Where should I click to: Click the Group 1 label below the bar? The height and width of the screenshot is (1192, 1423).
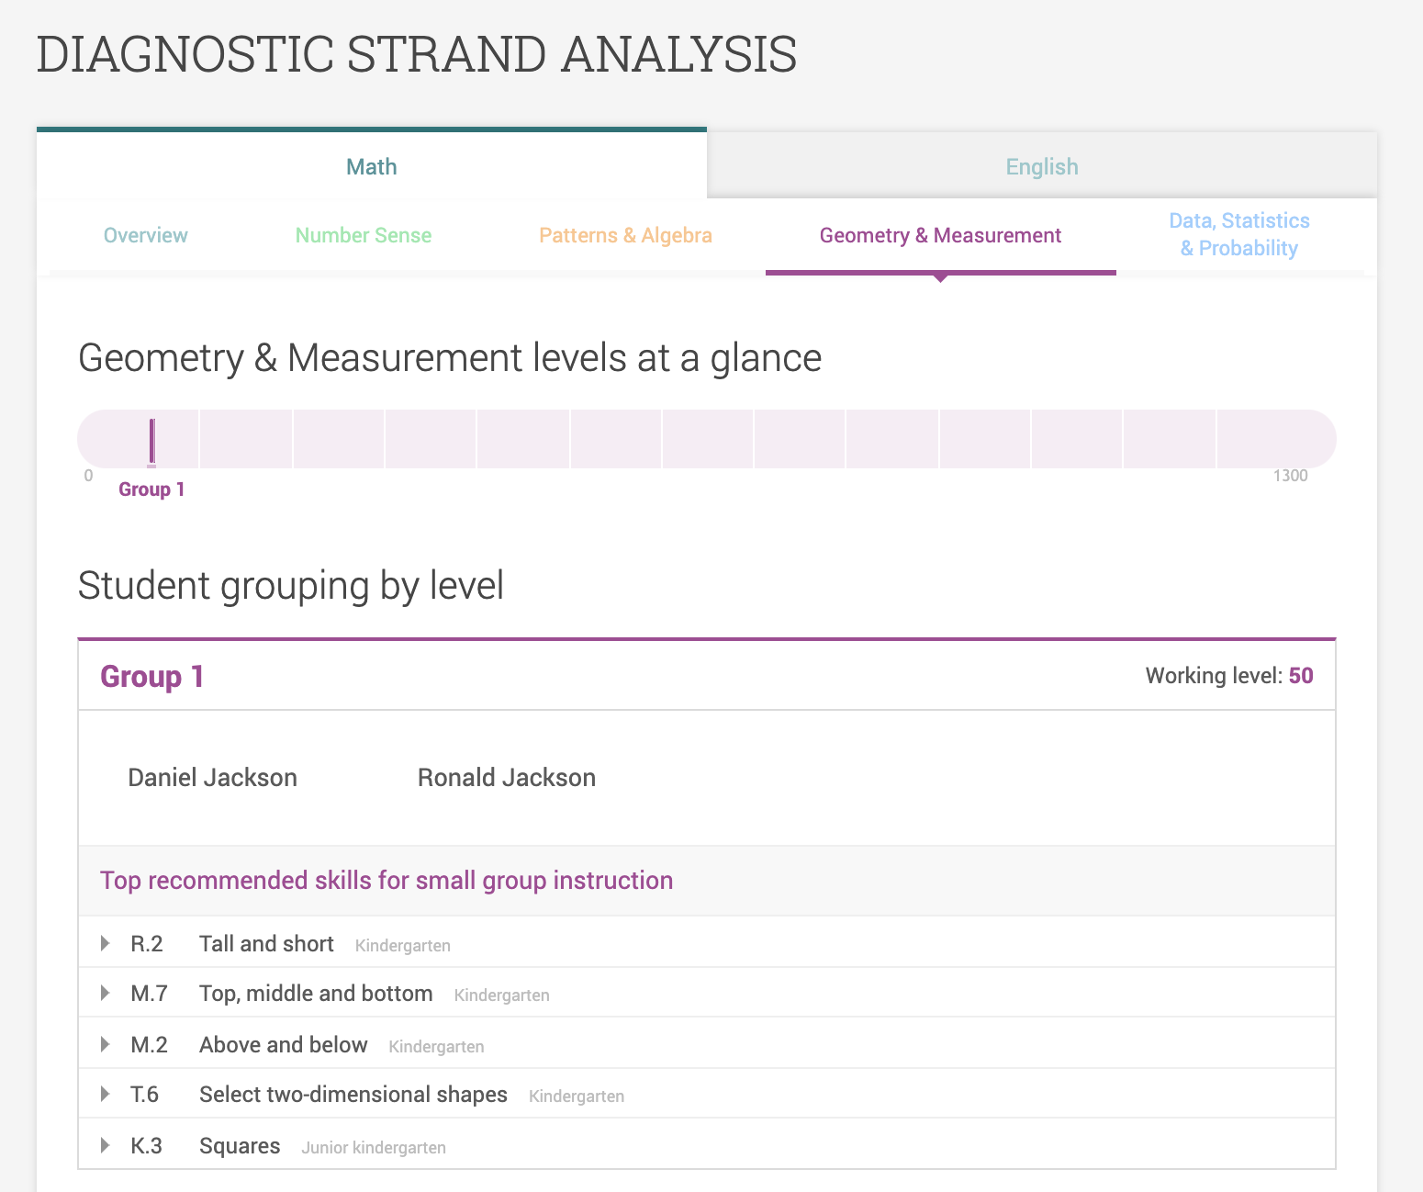tap(151, 489)
